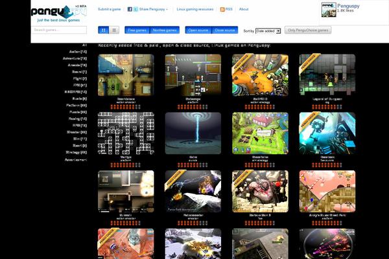Open the Serious Sam 3 game thumbnail
This screenshot has height=259, width=389.
[x=260, y=191]
